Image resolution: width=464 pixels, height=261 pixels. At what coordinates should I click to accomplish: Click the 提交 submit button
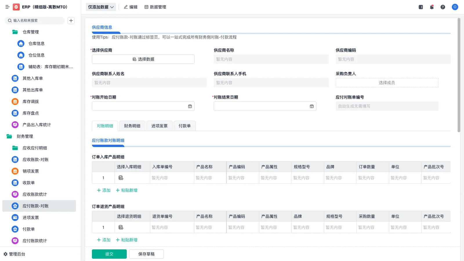[109, 254]
